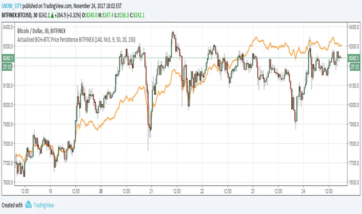Click the 8100.0 label on left price axis
Screen dimensions: 362x214
tap(8, 86)
